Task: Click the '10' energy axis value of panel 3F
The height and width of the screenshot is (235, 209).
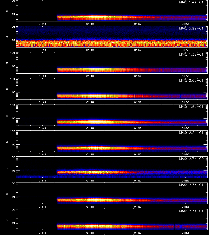Action: coord(13,66)
